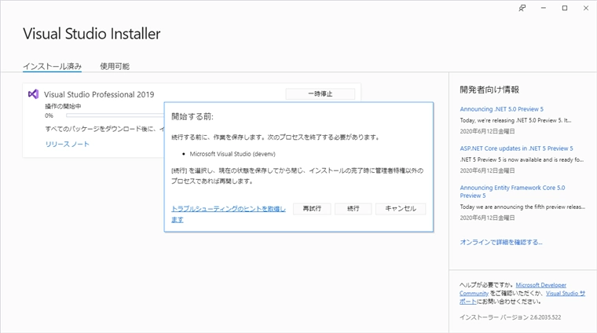Click the 続行 continue button
Viewport: 597px width, 333px height.
point(353,209)
